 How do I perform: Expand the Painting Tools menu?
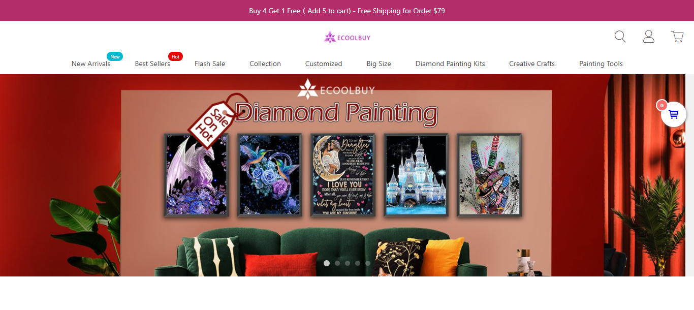(601, 64)
